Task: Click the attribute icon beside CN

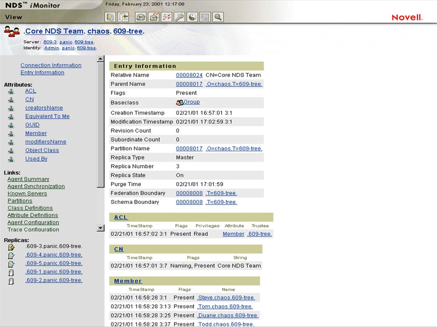Action: point(11,100)
